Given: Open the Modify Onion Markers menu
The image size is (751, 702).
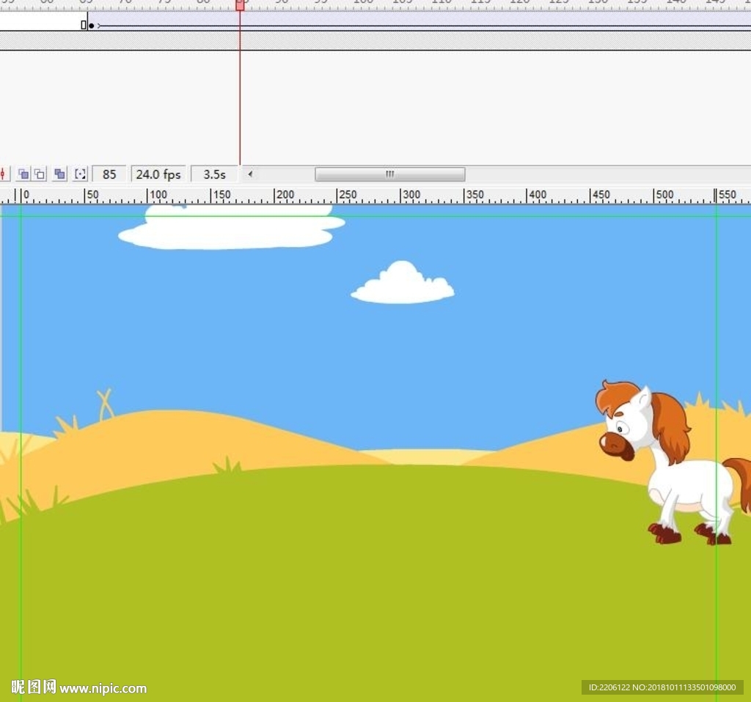Looking at the screenshot, I should click(81, 174).
